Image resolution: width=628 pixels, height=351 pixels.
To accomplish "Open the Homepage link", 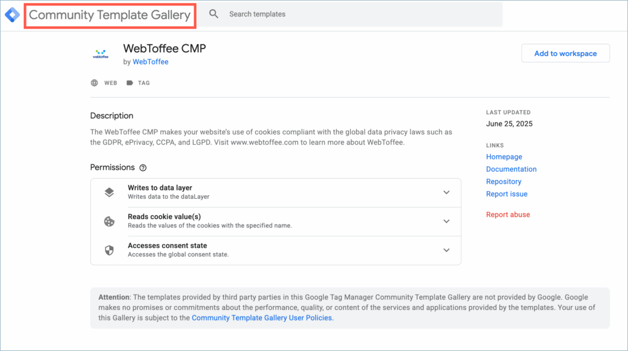I will click(504, 156).
